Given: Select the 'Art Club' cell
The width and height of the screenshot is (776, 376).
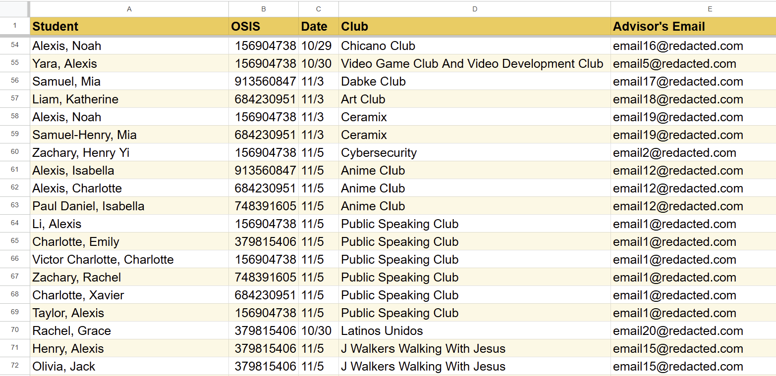Looking at the screenshot, I should (475, 99).
